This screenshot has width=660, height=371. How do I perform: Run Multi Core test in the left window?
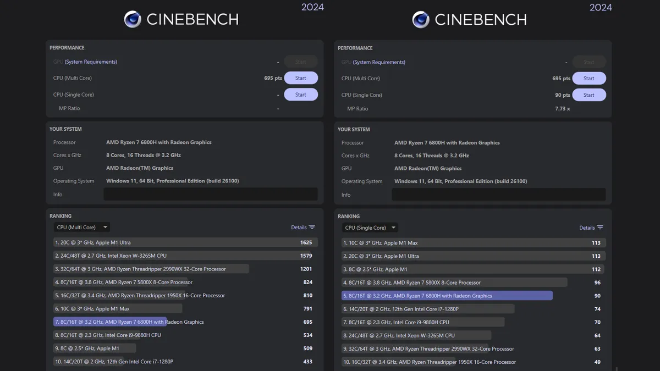pos(300,78)
